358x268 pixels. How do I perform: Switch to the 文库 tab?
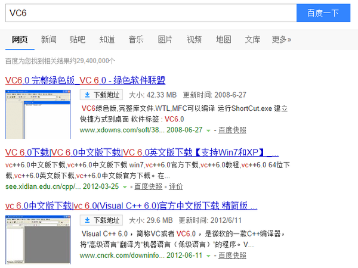(252, 40)
